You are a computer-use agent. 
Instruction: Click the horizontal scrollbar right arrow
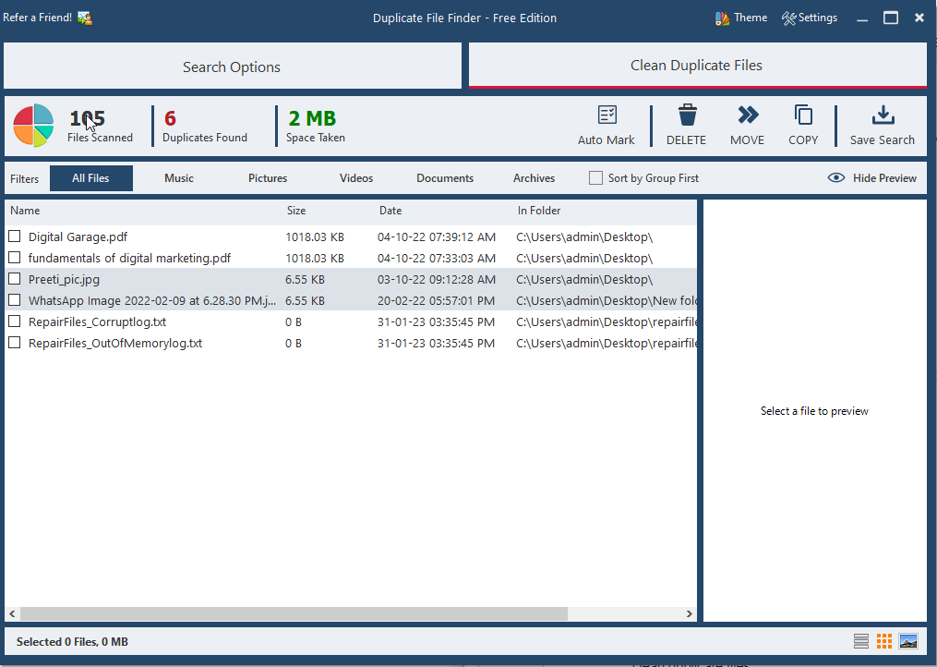click(x=689, y=612)
